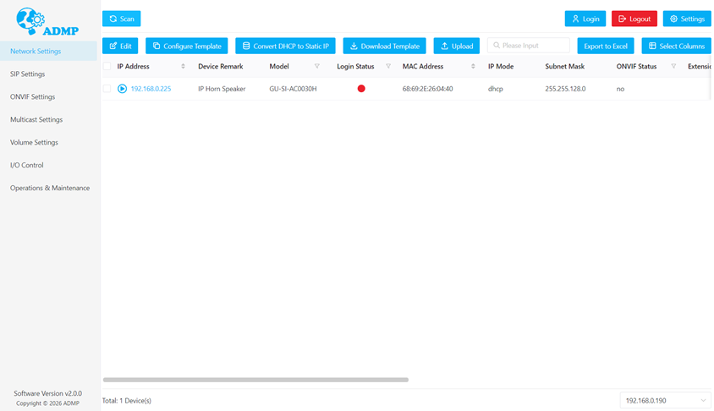Open Volume Settings page
The height and width of the screenshot is (411, 714).
tap(48, 142)
